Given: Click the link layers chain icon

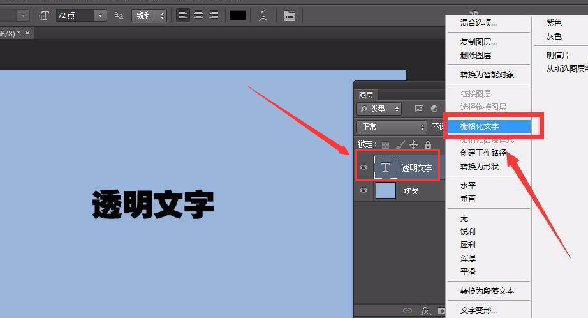Looking at the screenshot, I should click(x=408, y=311).
